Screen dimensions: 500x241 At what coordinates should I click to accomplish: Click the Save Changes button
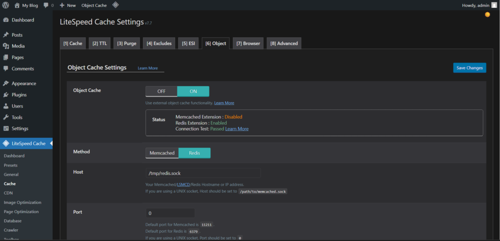(469, 67)
